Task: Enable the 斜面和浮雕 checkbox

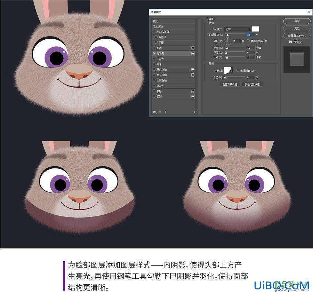Action: [x=154, y=32]
